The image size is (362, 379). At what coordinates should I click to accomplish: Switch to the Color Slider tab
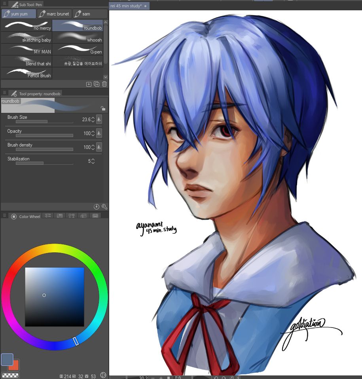[x=47, y=215]
